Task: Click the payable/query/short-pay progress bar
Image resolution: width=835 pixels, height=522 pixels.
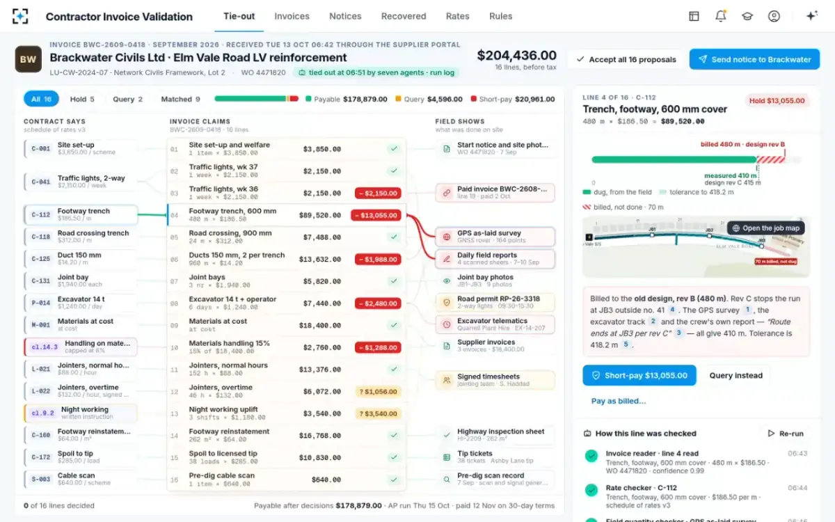Action: tap(257, 99)
